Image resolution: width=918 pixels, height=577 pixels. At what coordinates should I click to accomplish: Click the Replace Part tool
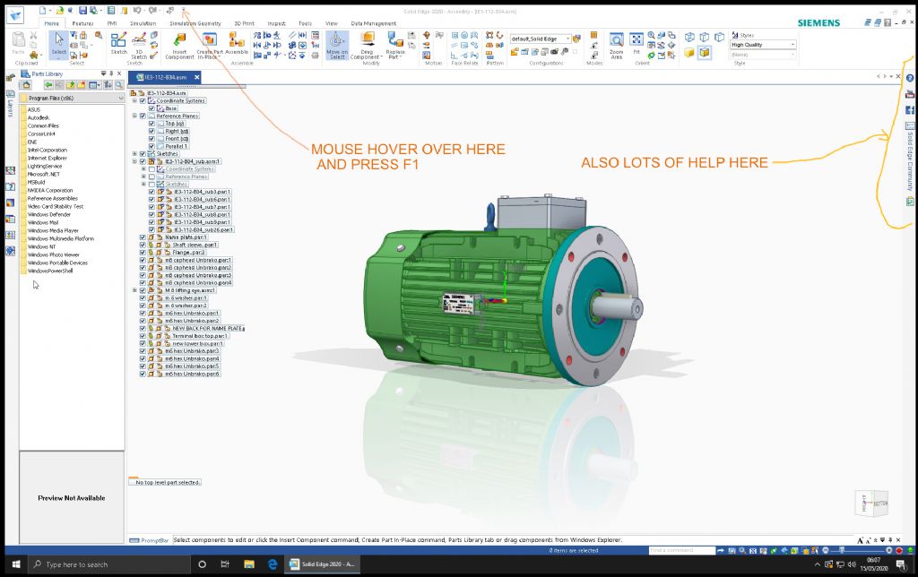(x=395, y=46)
